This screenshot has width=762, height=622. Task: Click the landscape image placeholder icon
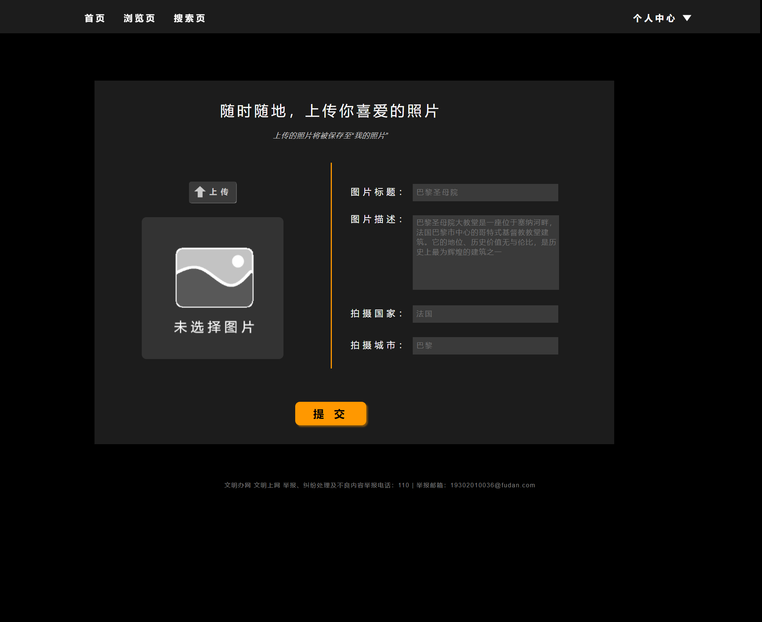coord(214,278)
